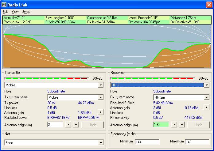This screenshot has height=151, width=214.
Task: Click the Rx Relative=51.3dB readout
Action: click(x=185, y=22)
